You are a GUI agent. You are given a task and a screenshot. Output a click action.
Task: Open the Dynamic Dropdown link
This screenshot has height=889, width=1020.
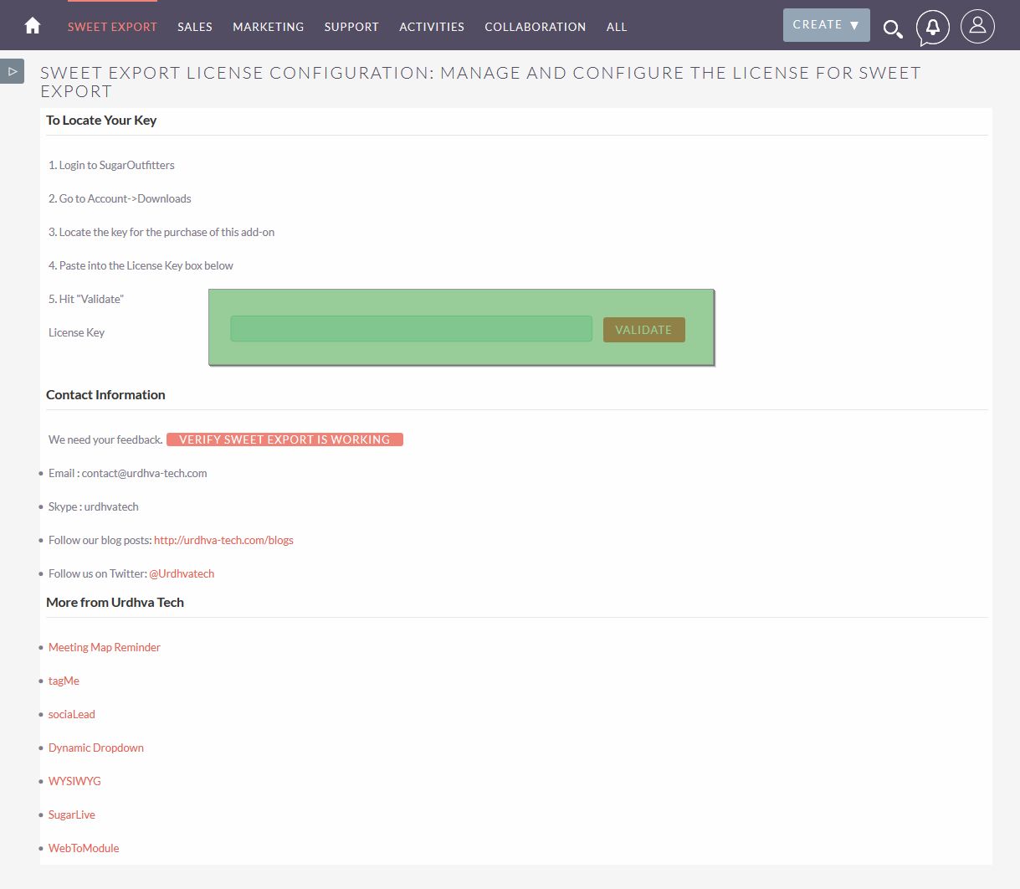click(x=96, y=748)
